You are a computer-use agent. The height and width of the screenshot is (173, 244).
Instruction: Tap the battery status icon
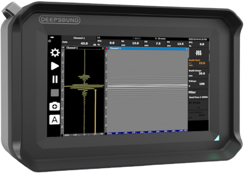pos(52,37)
